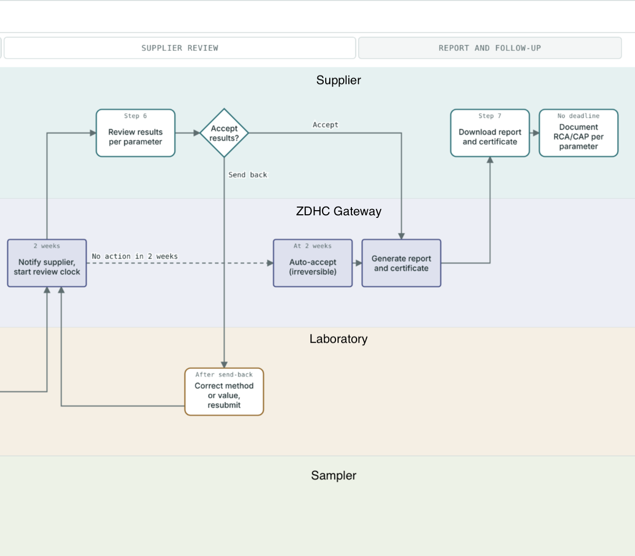Click the ZDHC Gateway lane title
Viewport: 635px width, 556px height.
pyautogui.click(x=339, y=211)
